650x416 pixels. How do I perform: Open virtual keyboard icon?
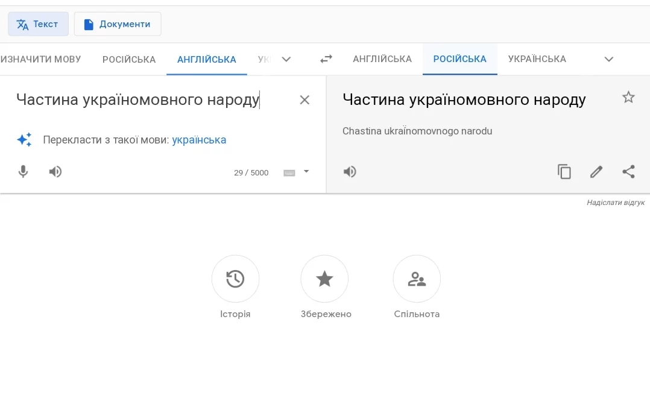[289, 173]
